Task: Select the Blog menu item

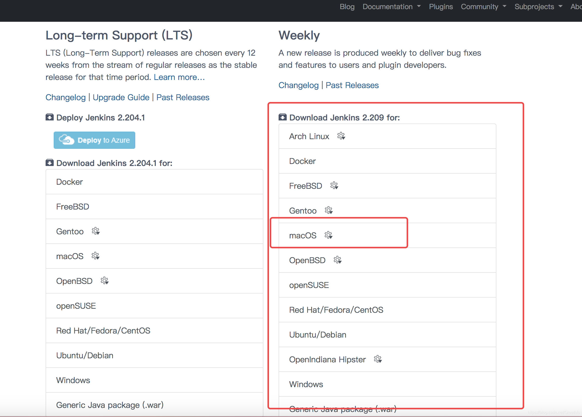Action: (347, 6)
